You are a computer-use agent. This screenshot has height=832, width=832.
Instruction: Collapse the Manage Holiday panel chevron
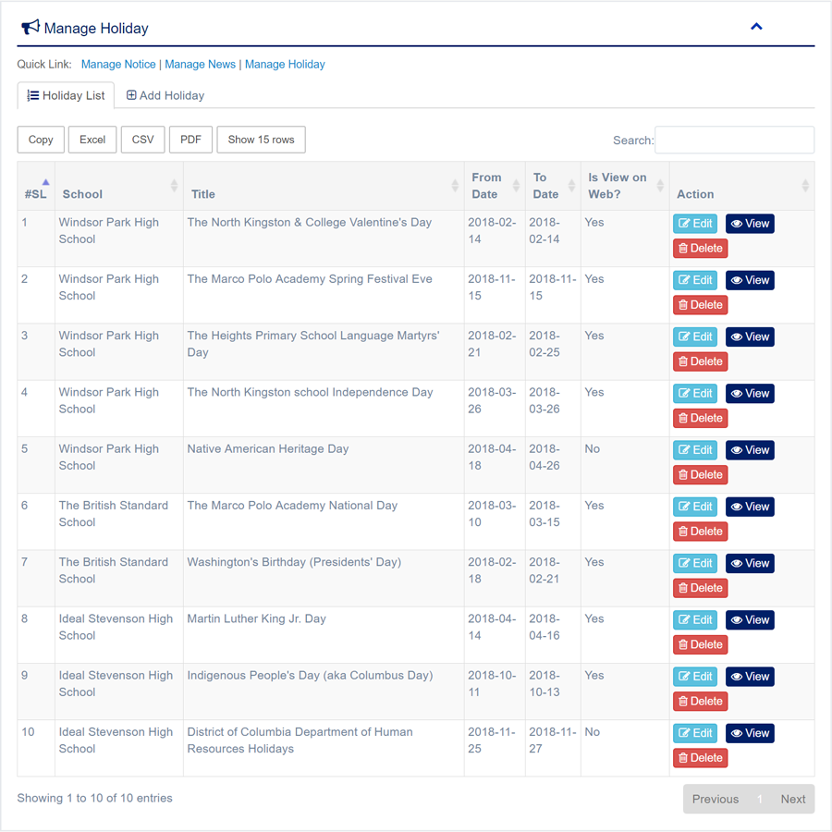(x=756, y=27)
